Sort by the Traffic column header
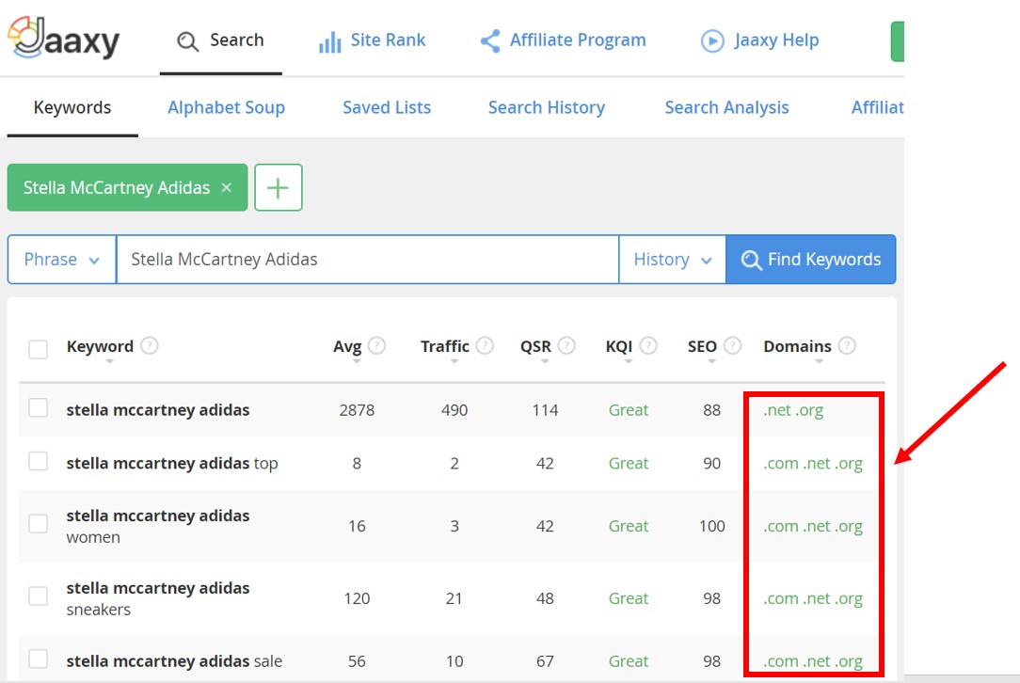The height and width of the screenshot is (683, 1020). point(445,347)
